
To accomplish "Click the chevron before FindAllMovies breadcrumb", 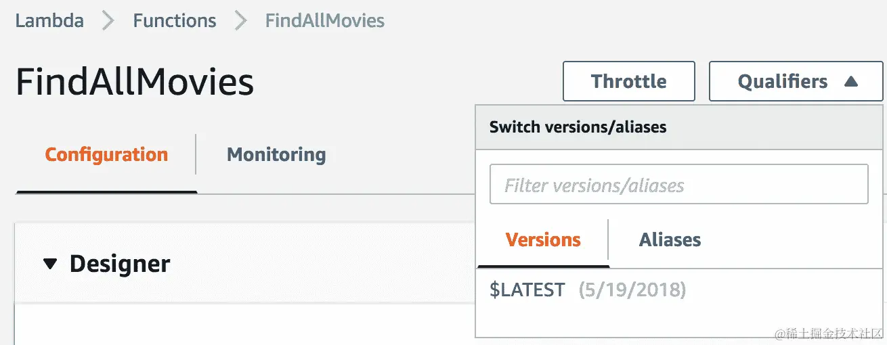I will point(240,21).
